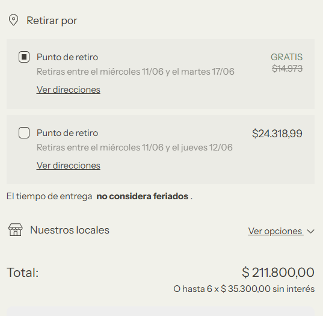Screen dimensions: 323x316
Task: Click the total amount $ 211.800,00
Action: tap(278, 272)
